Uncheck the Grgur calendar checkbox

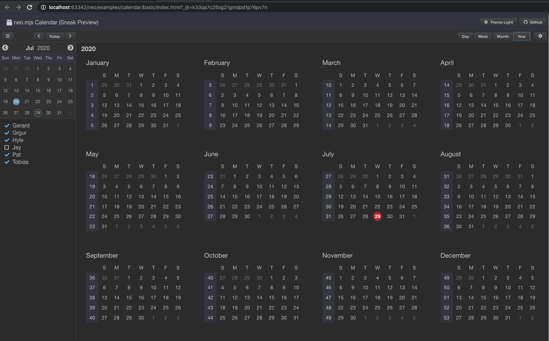point(6,133)
